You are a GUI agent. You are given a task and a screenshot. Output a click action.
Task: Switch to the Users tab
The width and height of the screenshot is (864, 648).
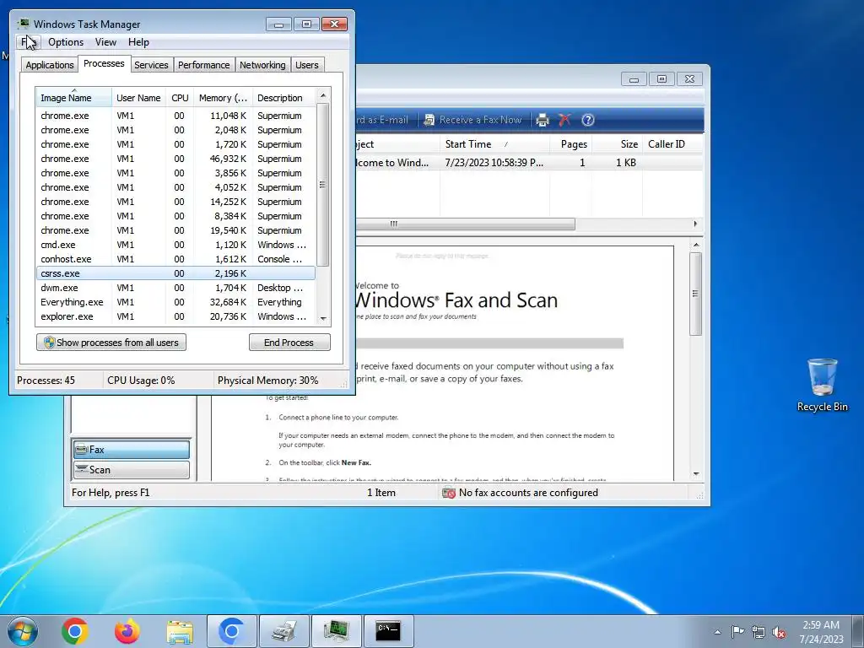coord(307,65)
